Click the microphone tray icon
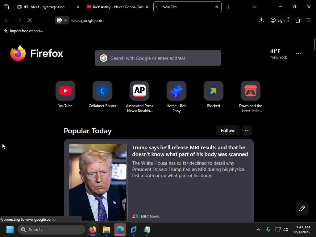 268,230
